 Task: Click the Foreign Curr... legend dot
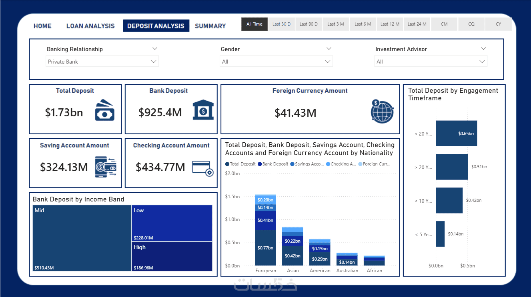click(x=360, y=164)
